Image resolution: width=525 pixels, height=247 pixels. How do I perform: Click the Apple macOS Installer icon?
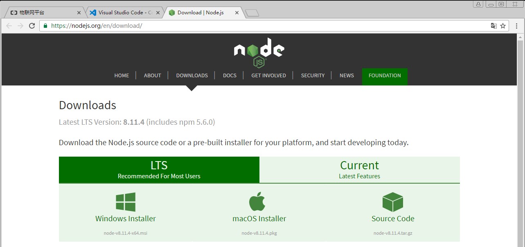pyautogui.click(x=257, y=201)
